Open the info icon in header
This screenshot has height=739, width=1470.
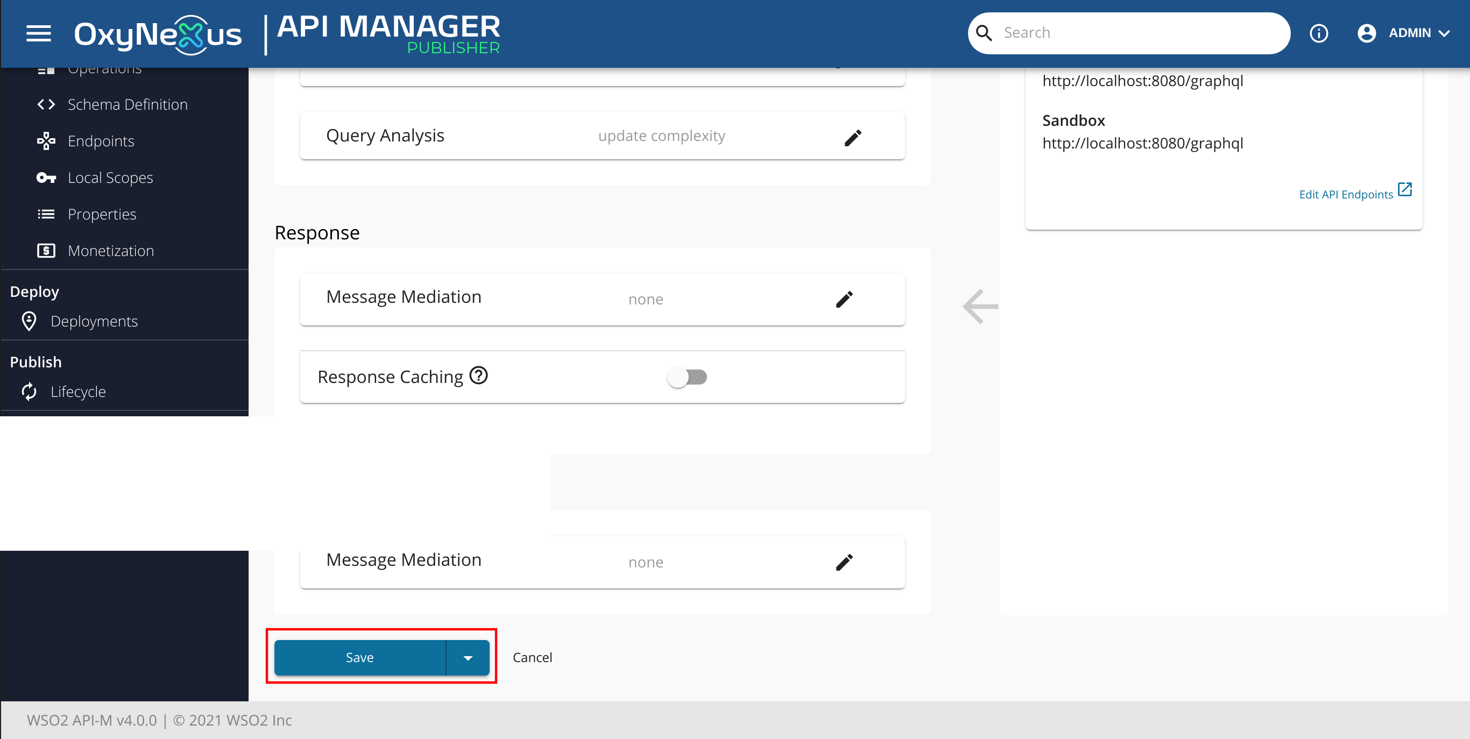[x=1318, y=33]
